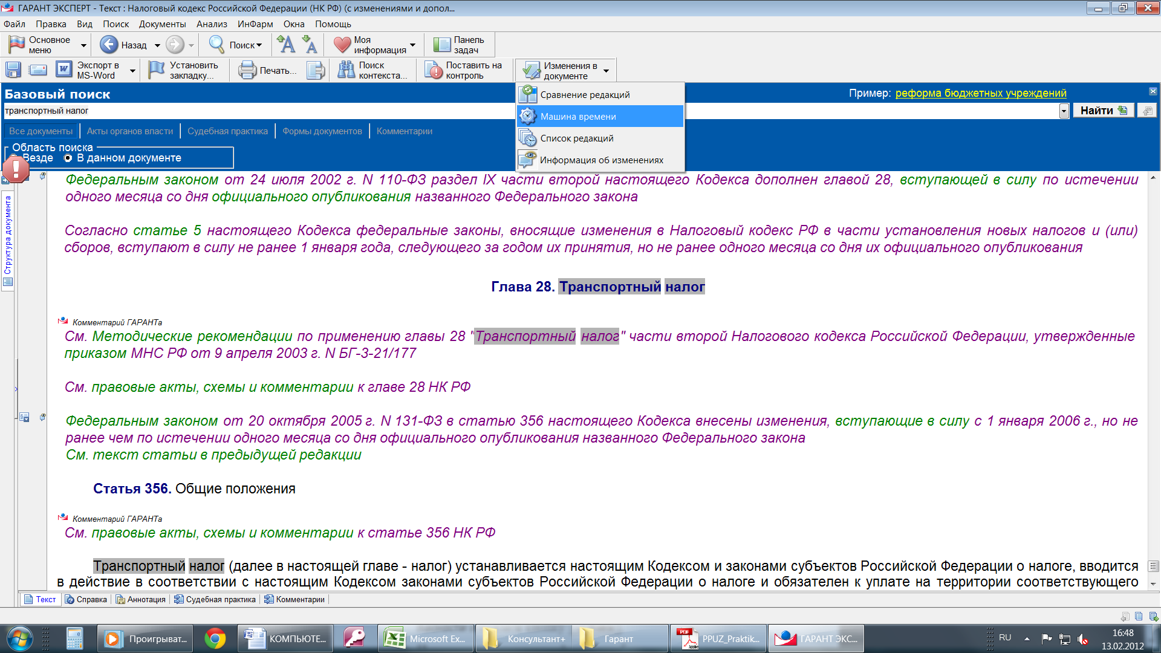Click the greyed forward arrow button
1161x653 pixels.
click(x=175, y=45)
